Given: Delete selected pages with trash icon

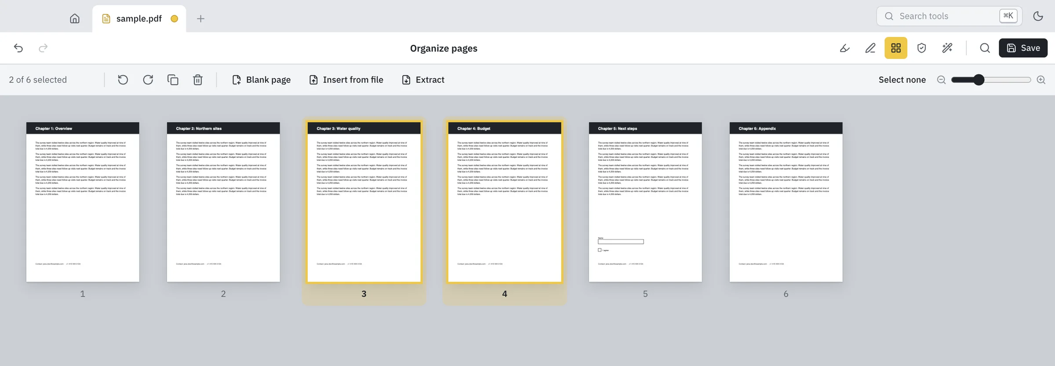Looking at the screenshot, I should [198, 80].
